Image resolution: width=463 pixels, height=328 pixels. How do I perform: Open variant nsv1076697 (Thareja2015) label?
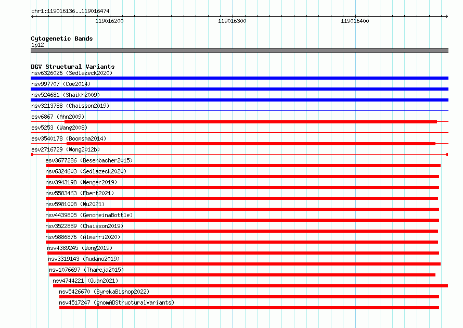coord(86,270)
